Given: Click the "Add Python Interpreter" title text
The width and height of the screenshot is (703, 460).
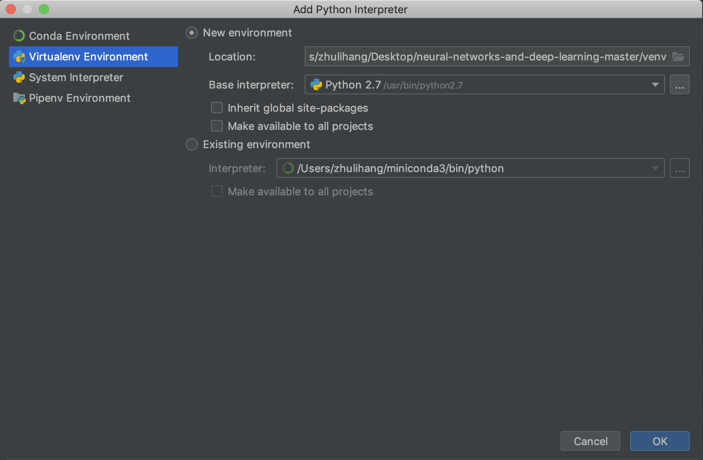Looking at the screenshot, I should point(351,10).
